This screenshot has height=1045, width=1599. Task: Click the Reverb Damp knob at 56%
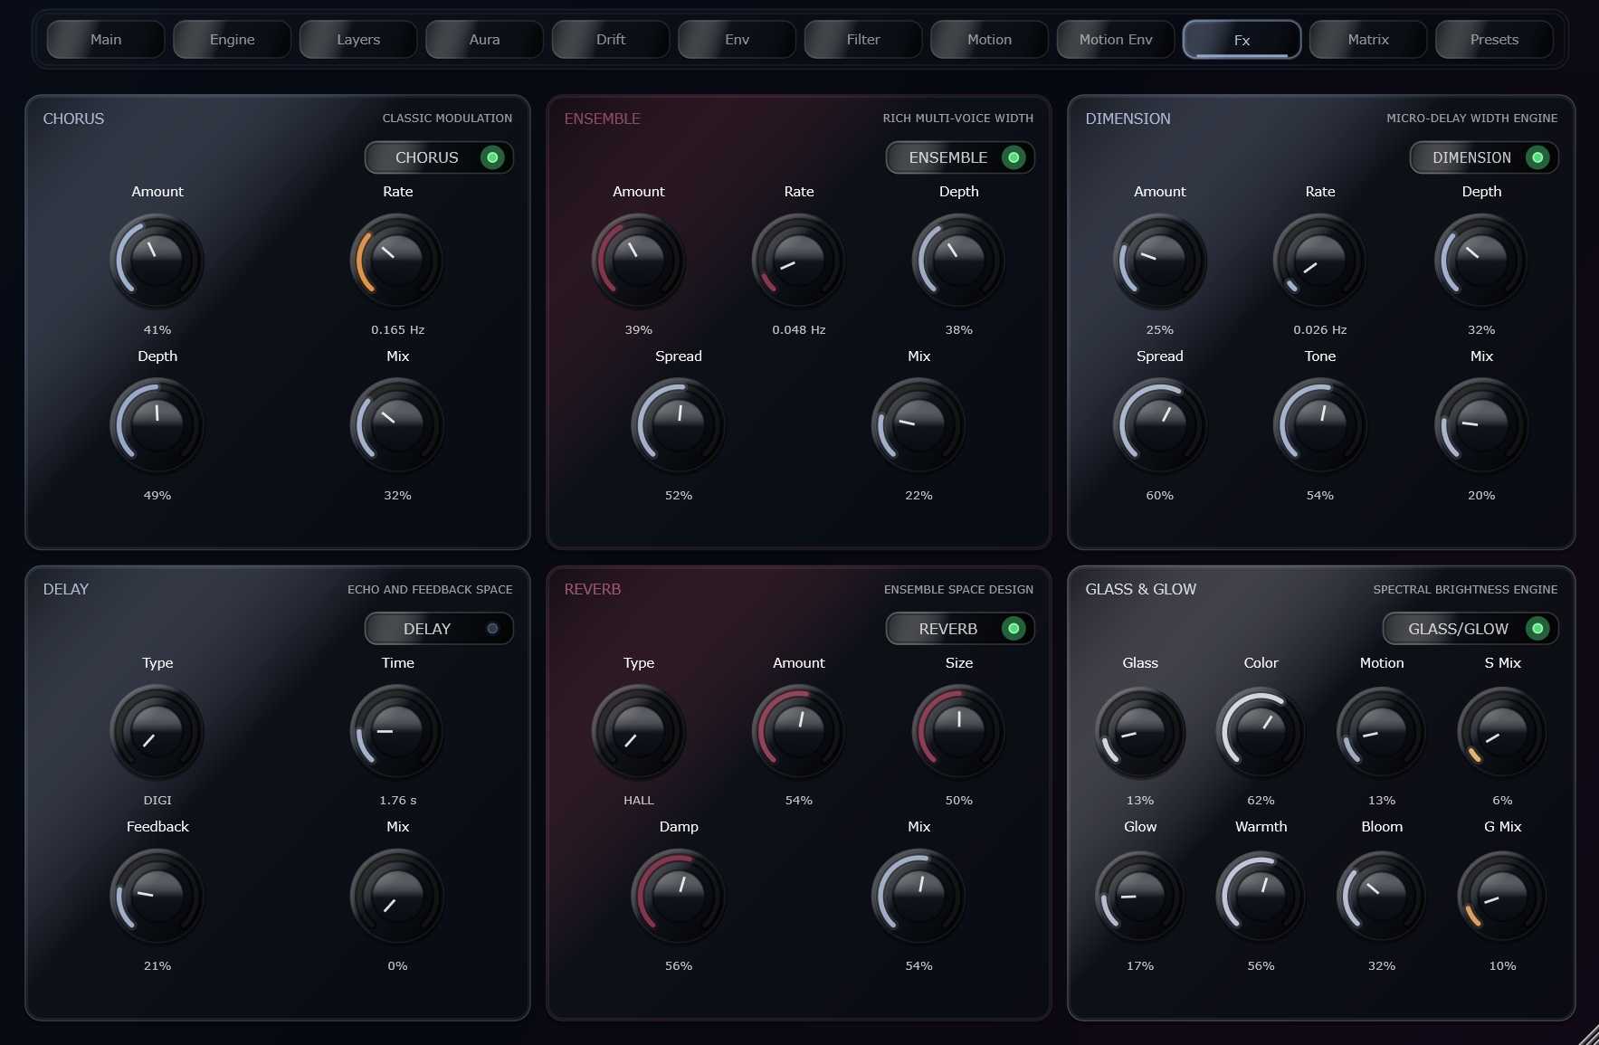click(678, 897)
